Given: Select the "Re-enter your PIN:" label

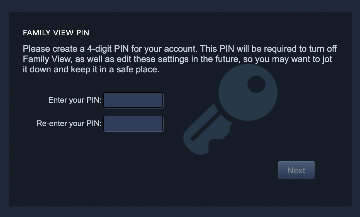Looking at the screenshot, I should pos(69,124).
